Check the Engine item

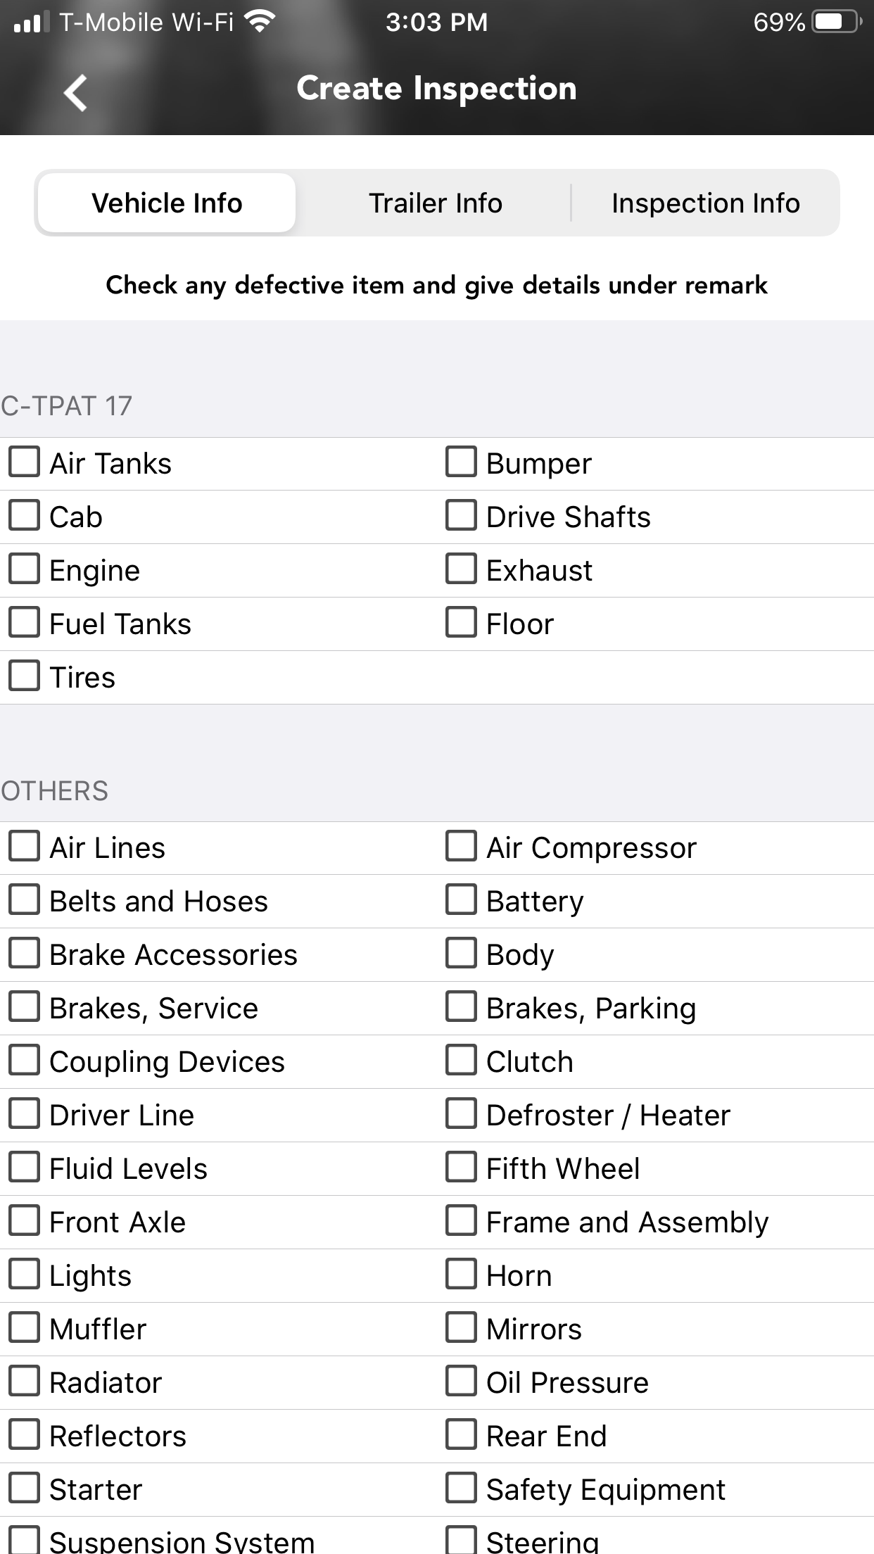pyautogui.click(x=25, y=569)
